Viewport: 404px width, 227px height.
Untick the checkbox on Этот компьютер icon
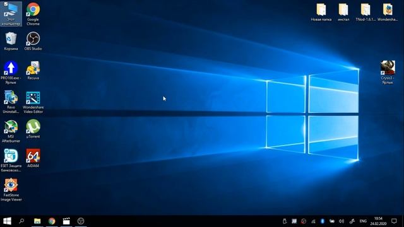point(6,4)
